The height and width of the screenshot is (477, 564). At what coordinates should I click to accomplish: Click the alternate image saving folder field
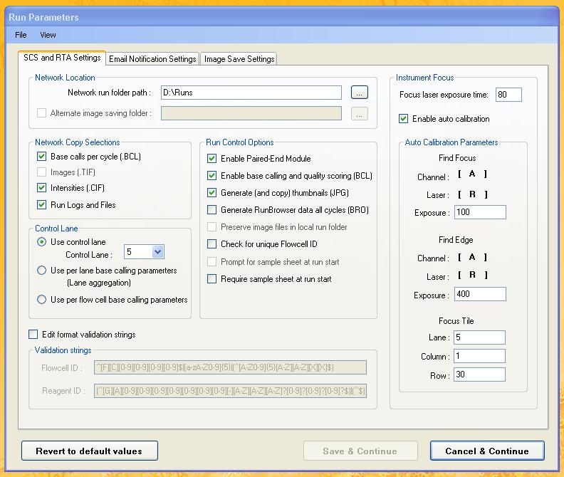click(x=251, y=113)
